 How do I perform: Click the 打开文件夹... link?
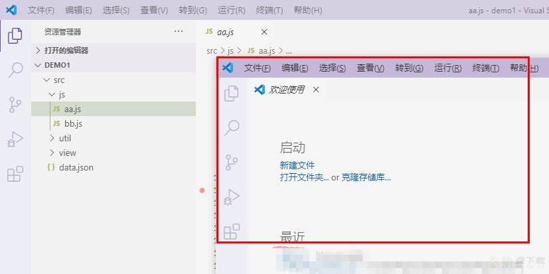[x=304, y=177]
